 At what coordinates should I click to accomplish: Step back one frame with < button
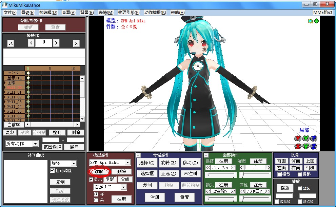[31, 43]
